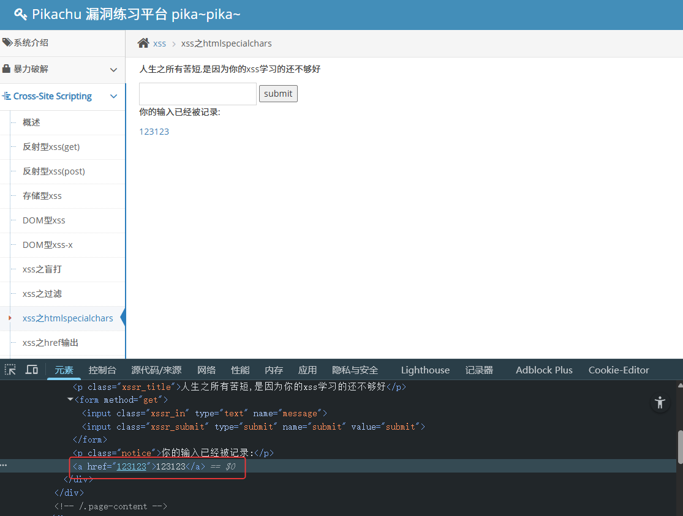Open the 存储型xss page

(x=62, y=195)
